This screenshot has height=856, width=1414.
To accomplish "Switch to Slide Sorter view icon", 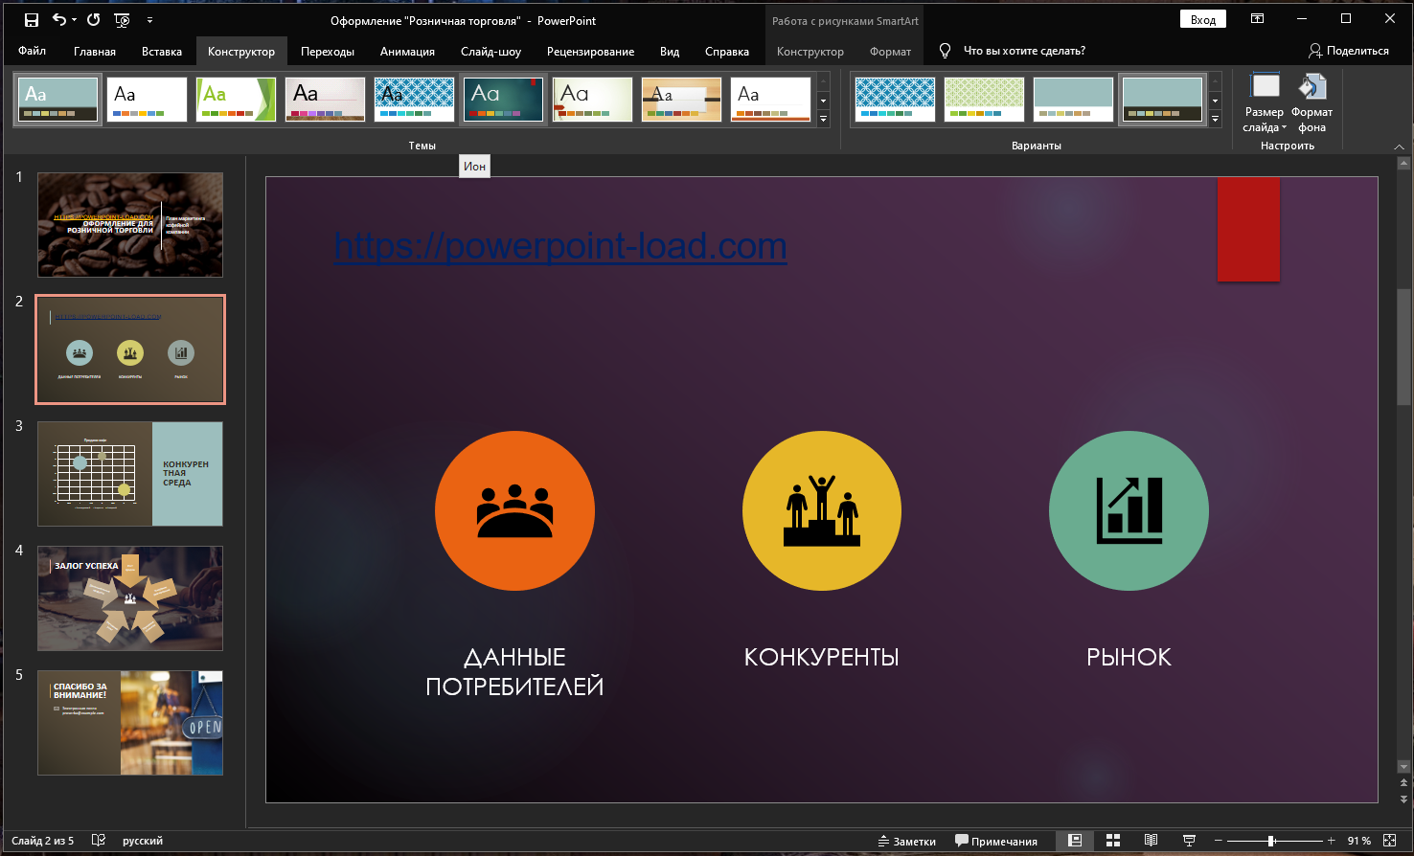I will pyautogui.click(x=1111, y=841).
